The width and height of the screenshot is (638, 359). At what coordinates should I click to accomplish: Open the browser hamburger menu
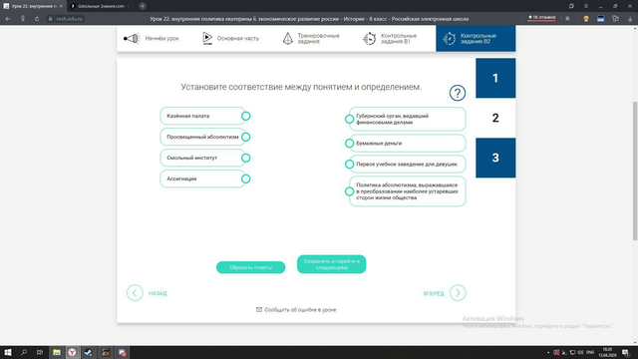586,6
